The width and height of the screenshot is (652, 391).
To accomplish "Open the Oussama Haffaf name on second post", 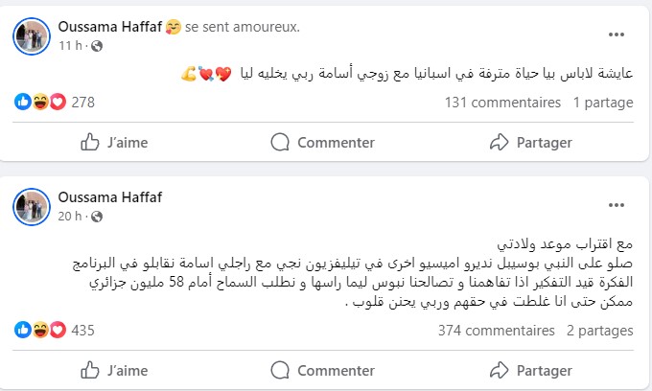I will [109, 197].
